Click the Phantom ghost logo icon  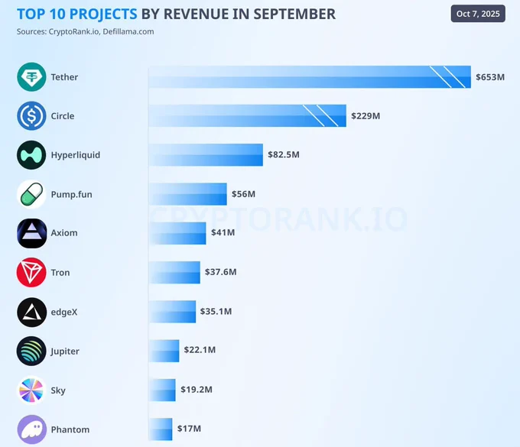coord(31,429)
